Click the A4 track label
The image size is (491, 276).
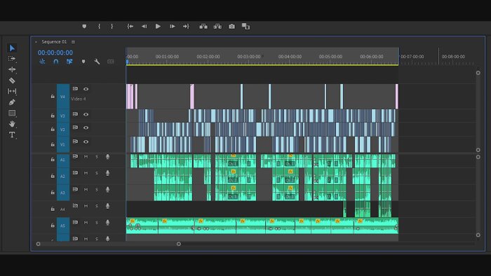(x=62, y=209)
